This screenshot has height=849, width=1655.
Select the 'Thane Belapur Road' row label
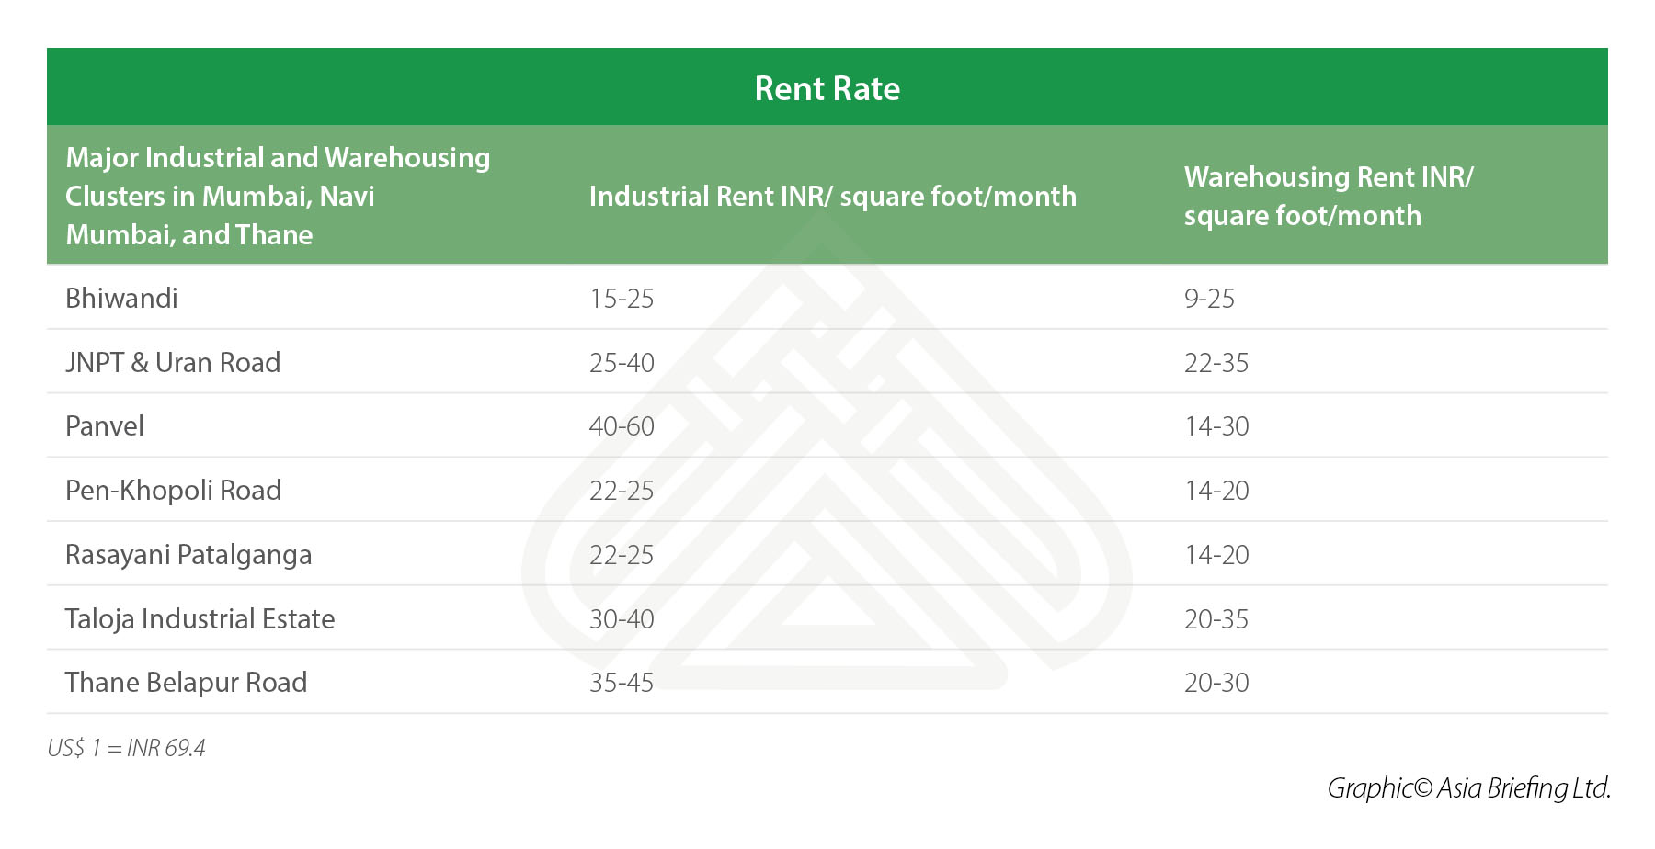click(x=186, y=683)
